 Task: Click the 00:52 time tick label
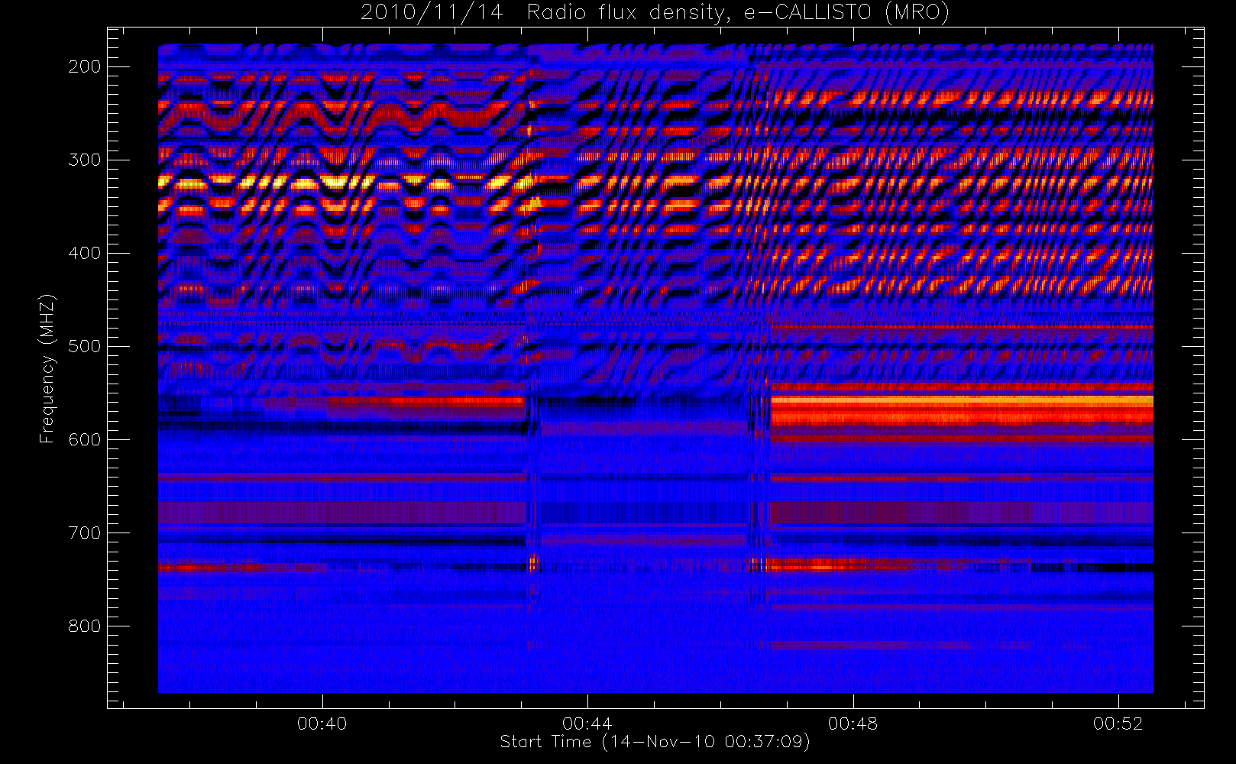[1118, 724]
